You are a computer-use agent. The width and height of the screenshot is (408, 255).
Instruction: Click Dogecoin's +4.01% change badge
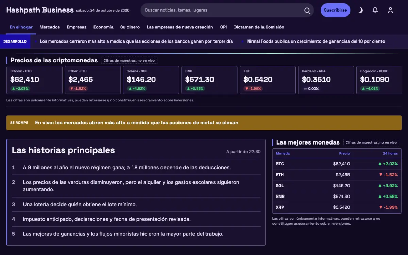pyautogui.click(x=370, y=89)
